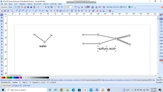Click the Reaction arrow tool
The height and width of the screenshot is (92, 163).
coord(54,11)
